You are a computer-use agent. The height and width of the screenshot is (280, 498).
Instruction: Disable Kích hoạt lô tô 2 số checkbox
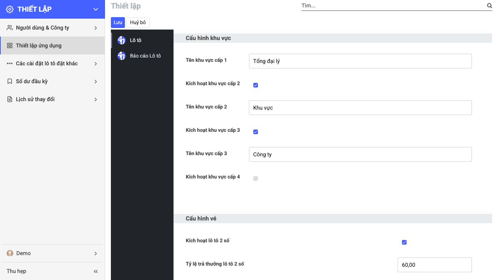pyautogui.click(x=404, y=242)
